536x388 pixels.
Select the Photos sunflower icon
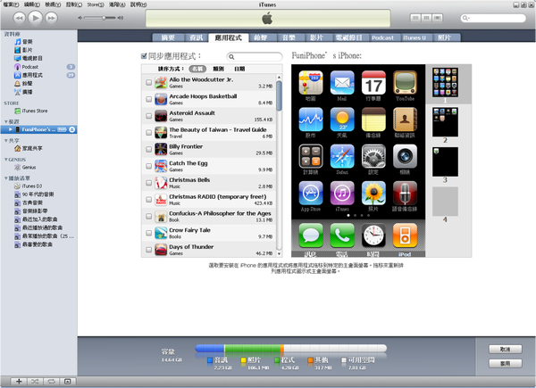(373, 194)
